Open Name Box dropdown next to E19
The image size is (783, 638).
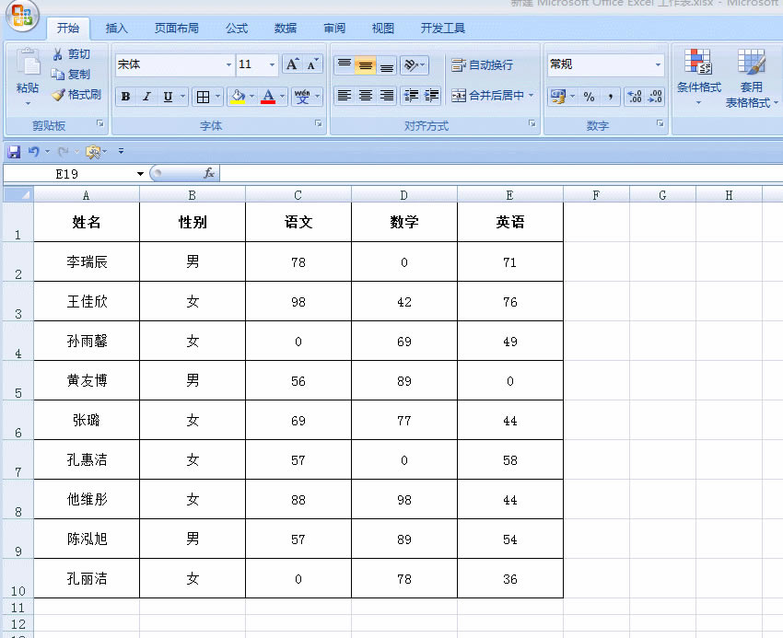click(x=140, y=174)
